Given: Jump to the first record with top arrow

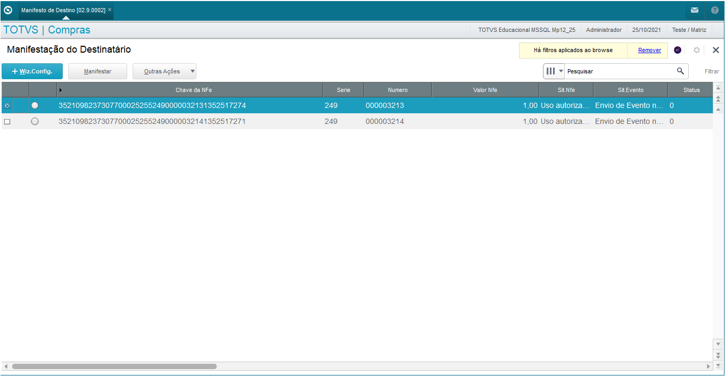Looking at the screenshot, I should click(x=718, y=88).
